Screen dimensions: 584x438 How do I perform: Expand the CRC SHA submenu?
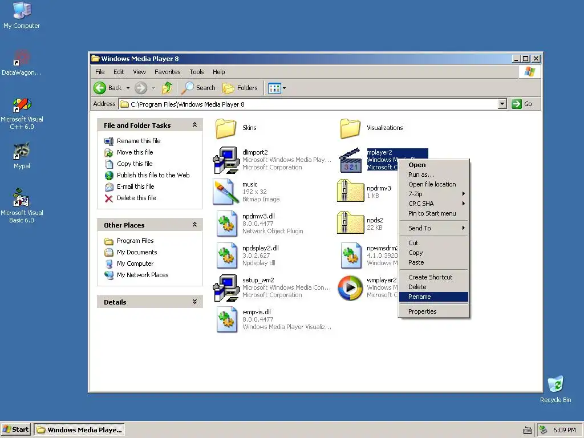pyautogui.click(x=433, y=204)
